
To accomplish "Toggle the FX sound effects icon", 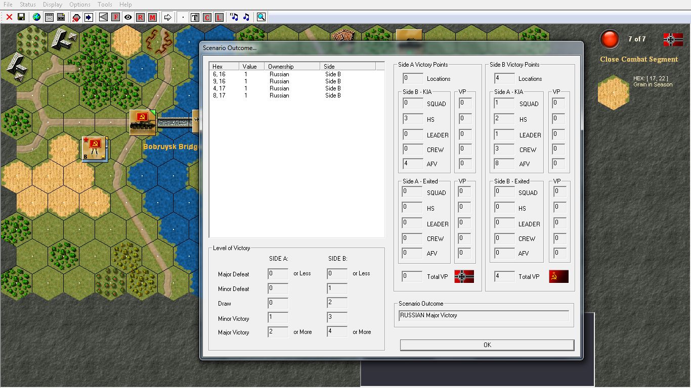I will click(x=234, y=17).
